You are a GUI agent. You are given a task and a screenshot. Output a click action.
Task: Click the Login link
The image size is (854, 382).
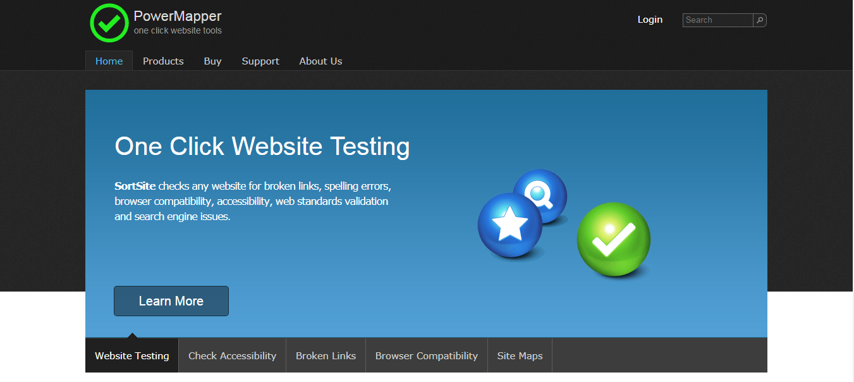point(650,20)
